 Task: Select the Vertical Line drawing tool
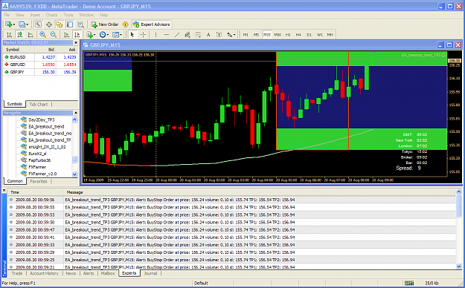(155, 35)
